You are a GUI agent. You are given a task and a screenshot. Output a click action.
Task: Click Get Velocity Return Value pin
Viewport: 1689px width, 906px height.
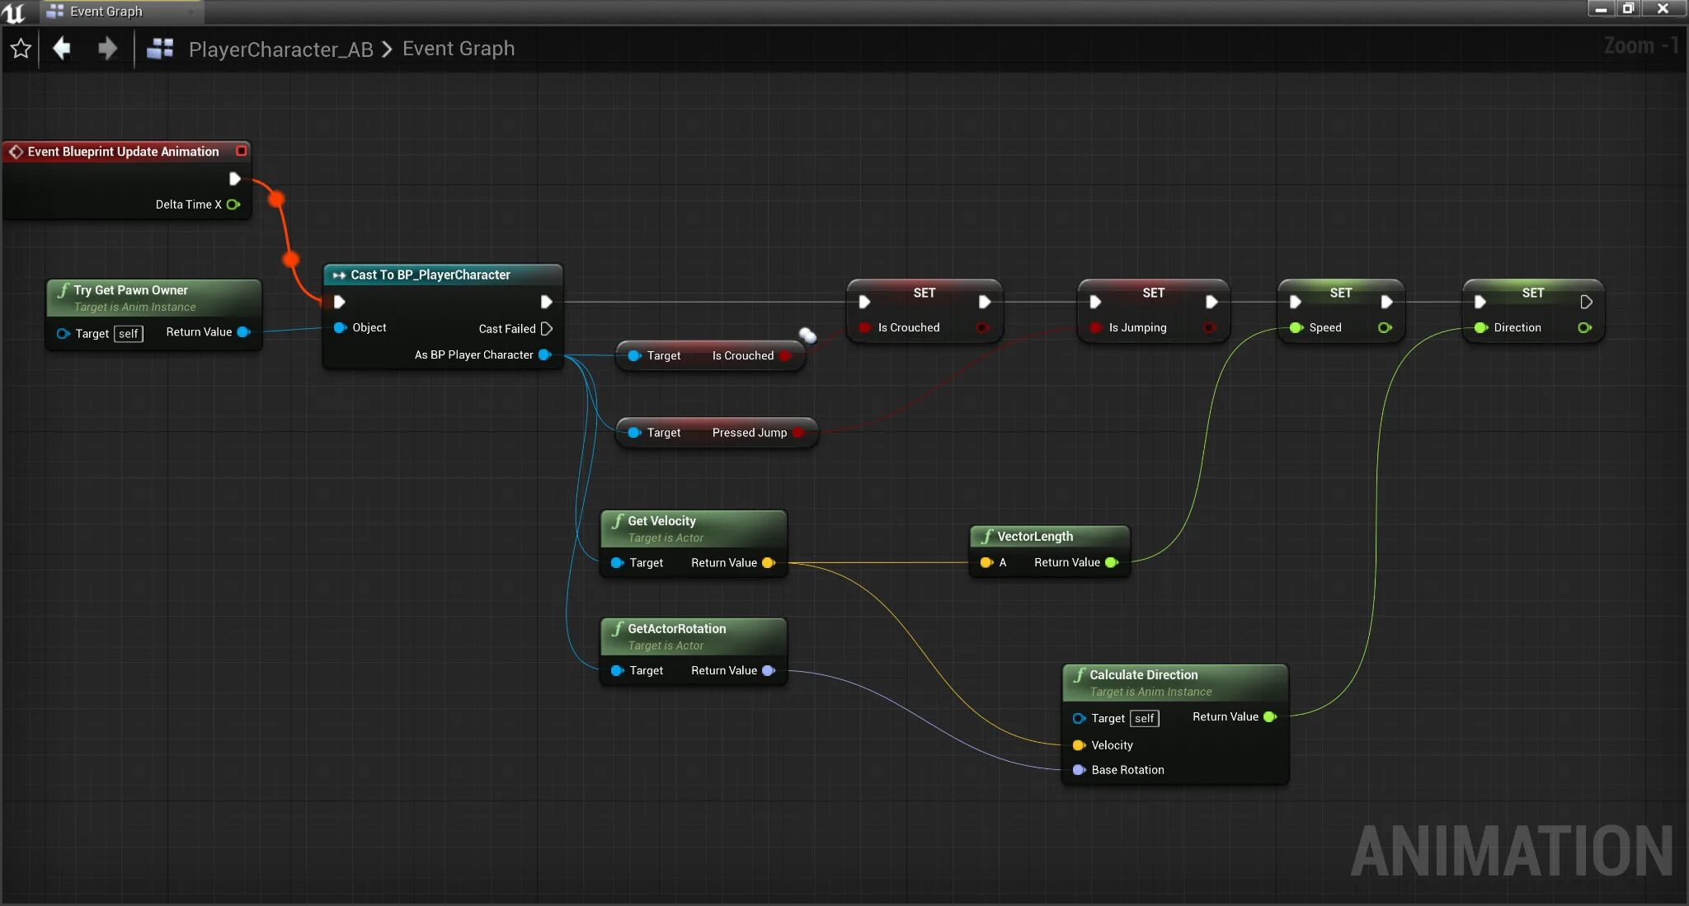tap(769, 562)
